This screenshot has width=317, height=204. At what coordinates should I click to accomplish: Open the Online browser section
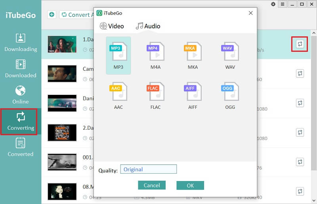pyautogui.click(x=21, y=95)
